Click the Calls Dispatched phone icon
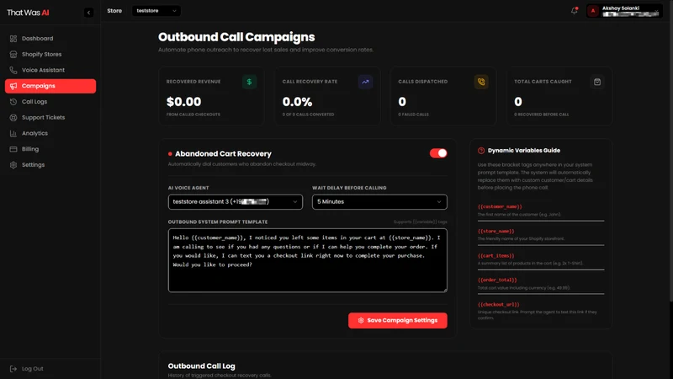This screenshot has height=379, width=673. click(x=481, y=82)
